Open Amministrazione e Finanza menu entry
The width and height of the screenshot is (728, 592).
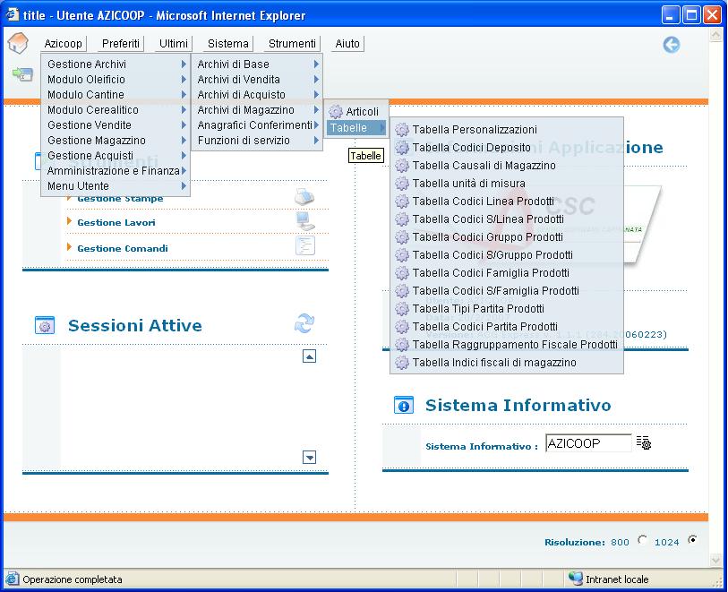click(116, 171)
